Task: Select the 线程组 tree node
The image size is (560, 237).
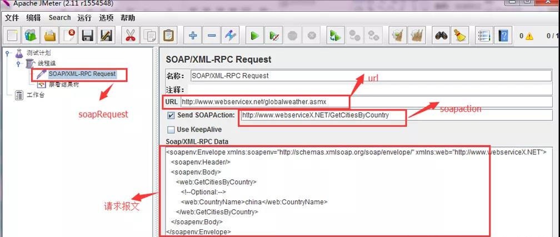Action: click(x=47, y=63)
